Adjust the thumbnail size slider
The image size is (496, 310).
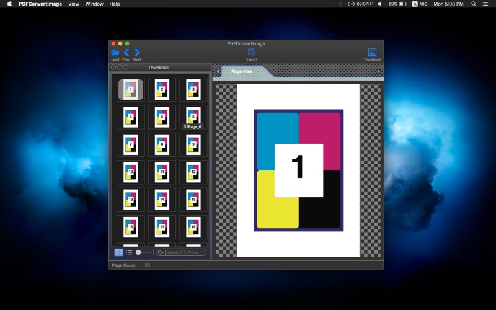[143, 252]
